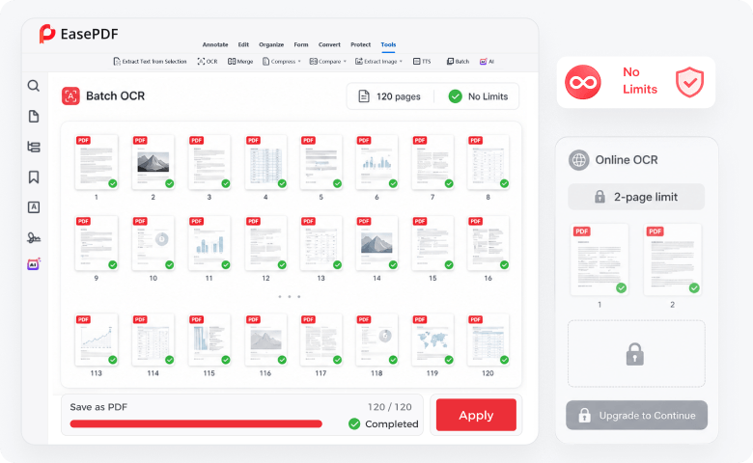
Task: Select page 2 mountain thumbnail
Action: (153, 162)
